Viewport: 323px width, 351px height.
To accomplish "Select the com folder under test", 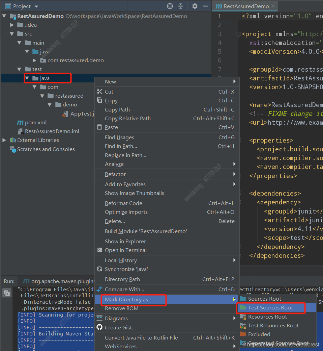I will click(49, 87).
